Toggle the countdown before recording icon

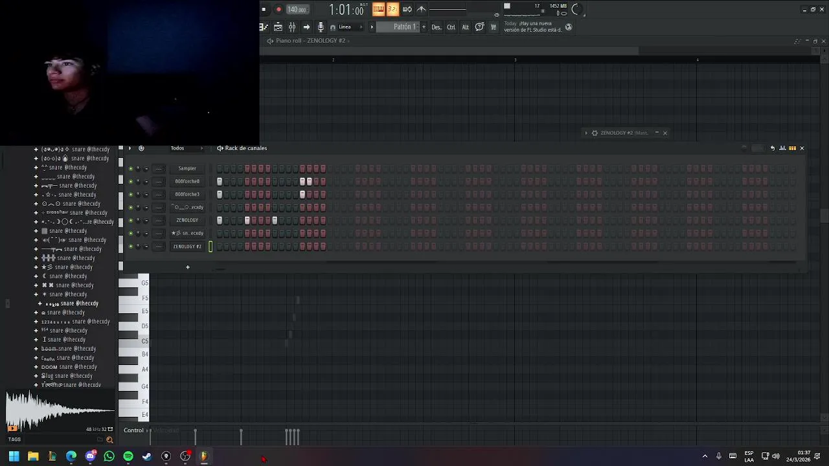click(x=392, y=9)
